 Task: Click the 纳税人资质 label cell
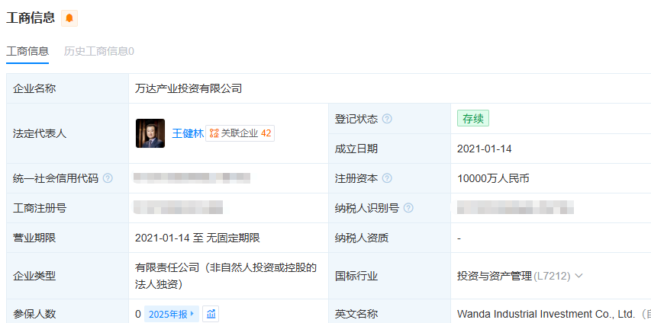389,238
